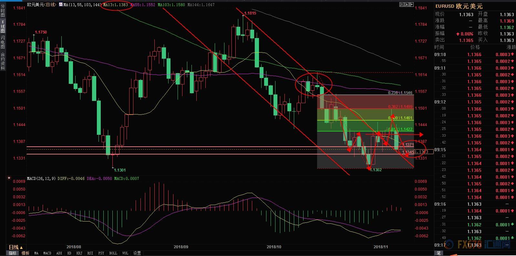Apply the ADX indicator

(59, 253)
